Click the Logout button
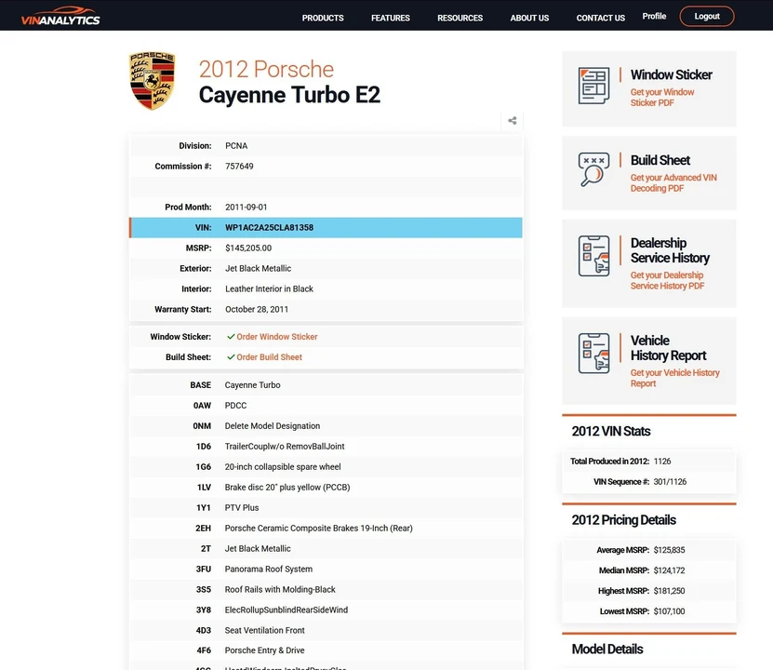The width and height of the screenshot is (773, 670). tap(707, 16)
